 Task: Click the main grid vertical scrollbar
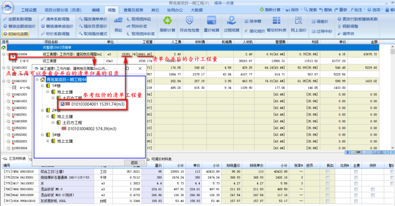[392, 97]
